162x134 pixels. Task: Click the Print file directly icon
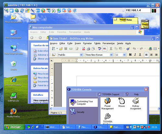click(88, 49)
